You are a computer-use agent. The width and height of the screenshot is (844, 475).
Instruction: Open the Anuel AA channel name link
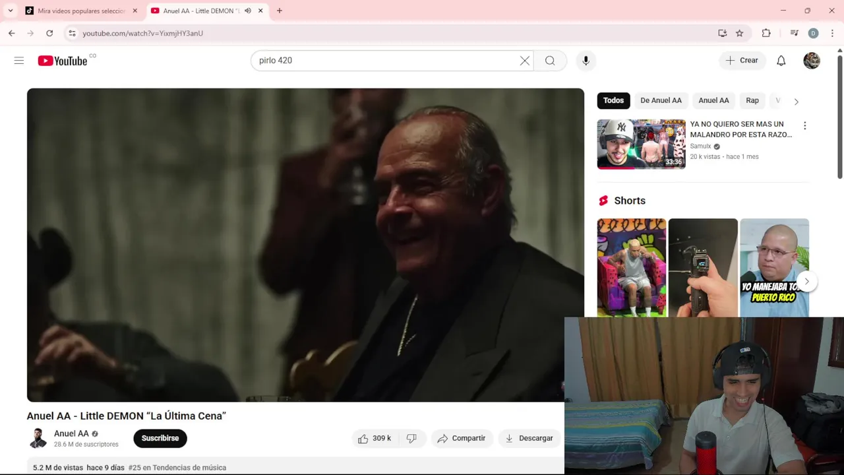pos(71,433)
